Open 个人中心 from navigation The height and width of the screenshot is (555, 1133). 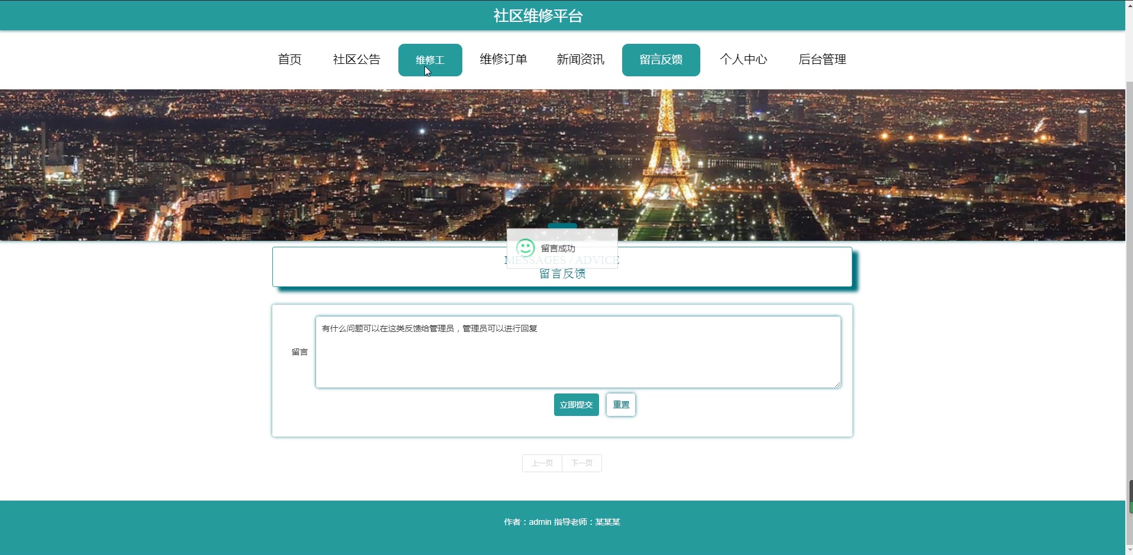point(743,59)
